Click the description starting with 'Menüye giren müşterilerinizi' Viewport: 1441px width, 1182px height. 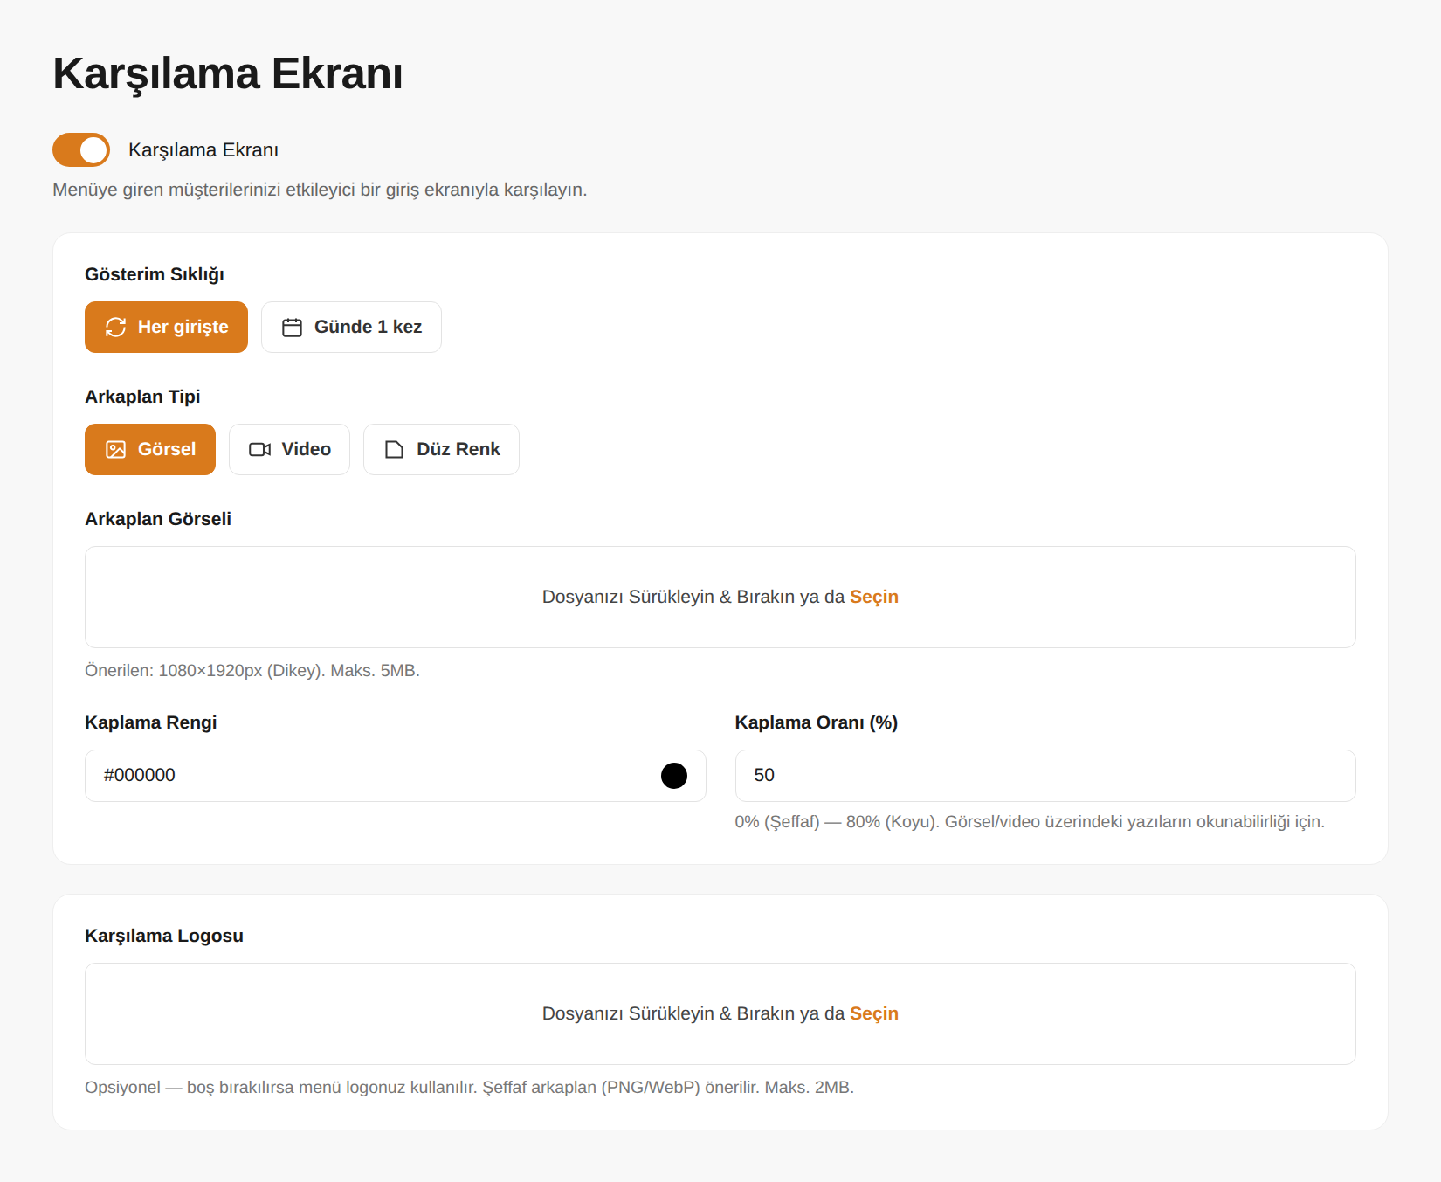point(320,190)
